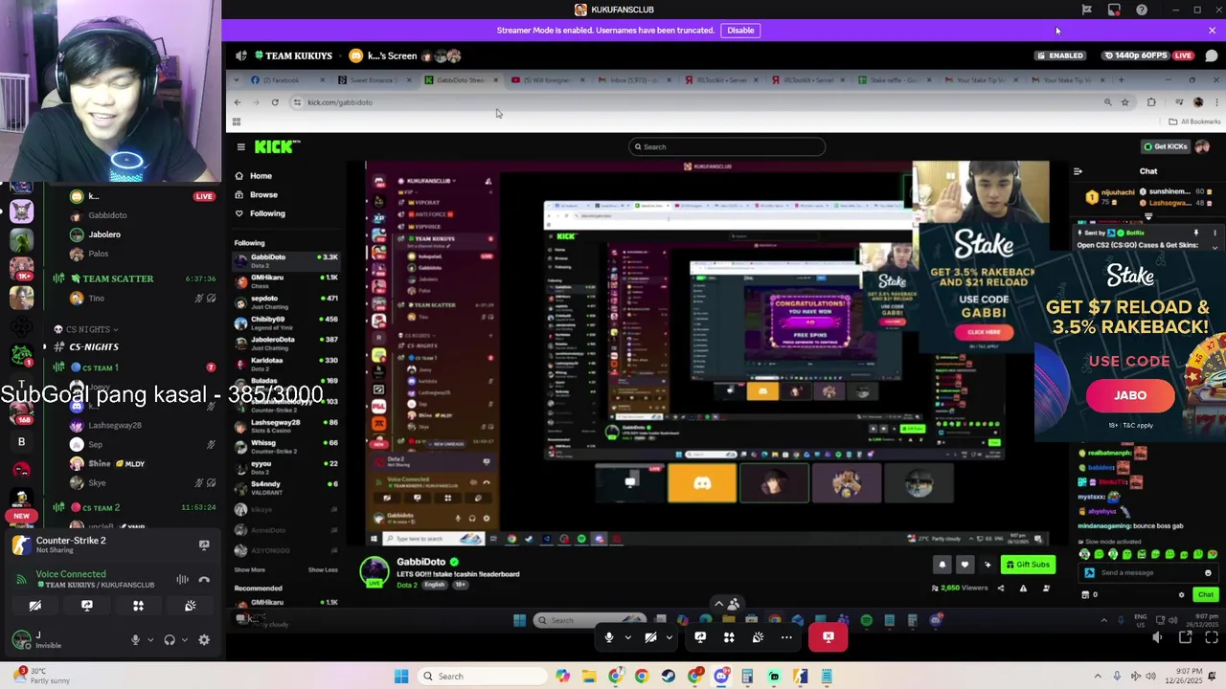Share screen button in the voice panel
This screenshot has width=1226, height=689.
click(x=86, y=606)
